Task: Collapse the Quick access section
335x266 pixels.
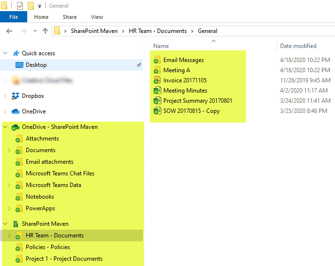Action: point(5,53)
